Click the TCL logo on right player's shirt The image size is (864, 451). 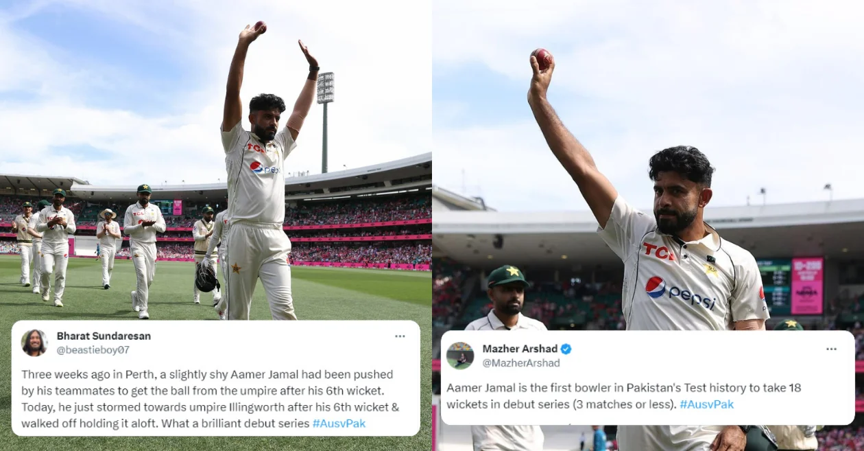pos(659,252)
